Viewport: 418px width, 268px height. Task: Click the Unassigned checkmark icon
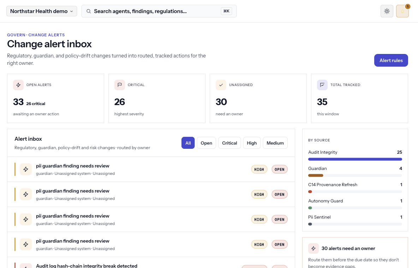tap(221, 85)
